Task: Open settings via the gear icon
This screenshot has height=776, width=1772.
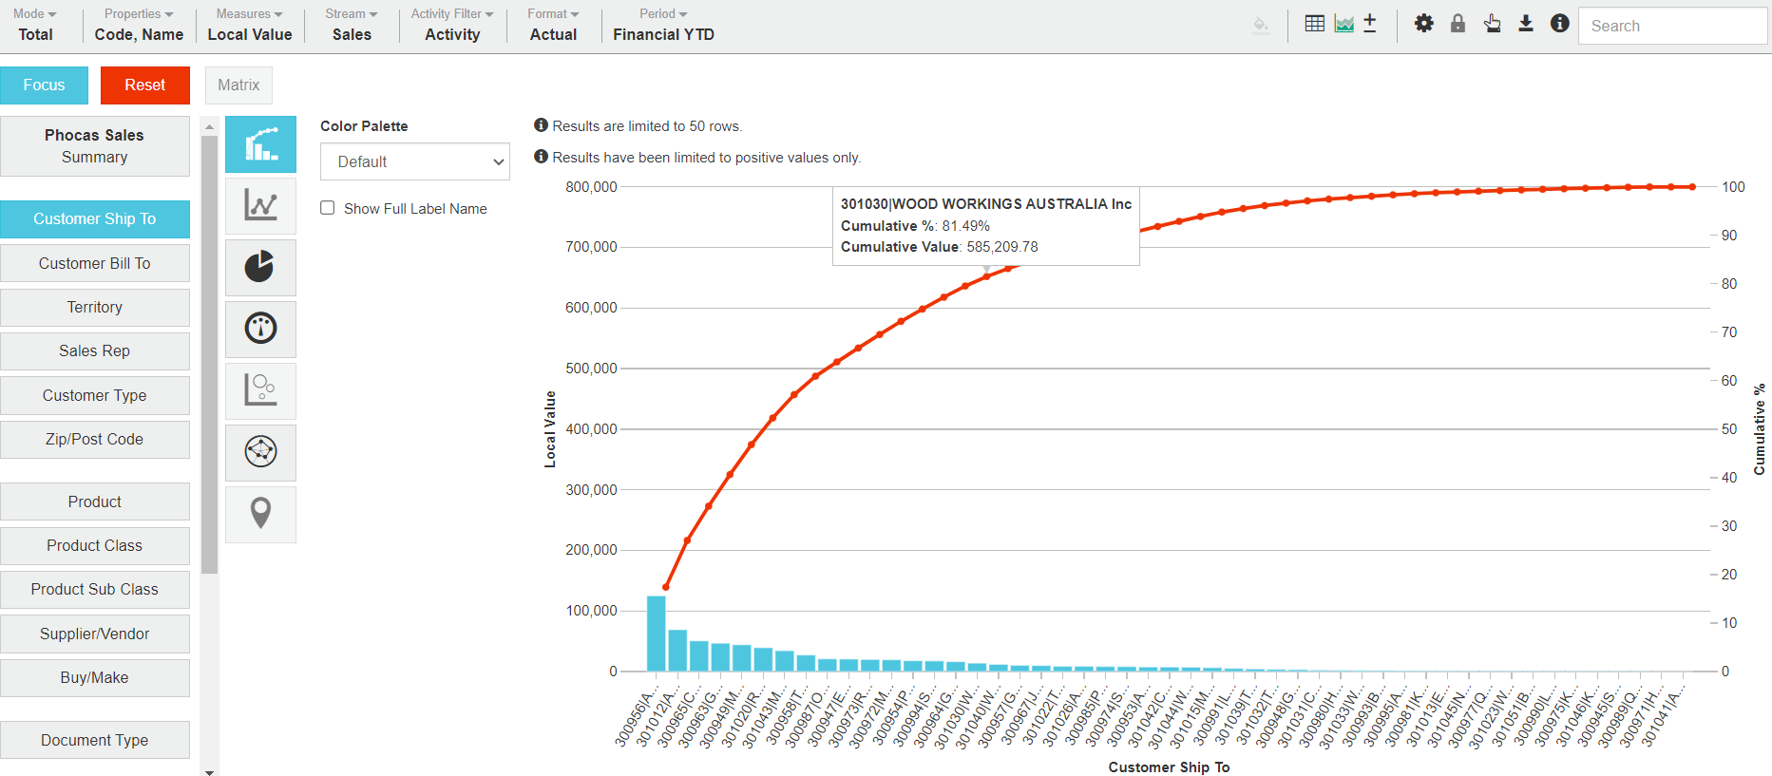Action: click(x=1423, y=24)
